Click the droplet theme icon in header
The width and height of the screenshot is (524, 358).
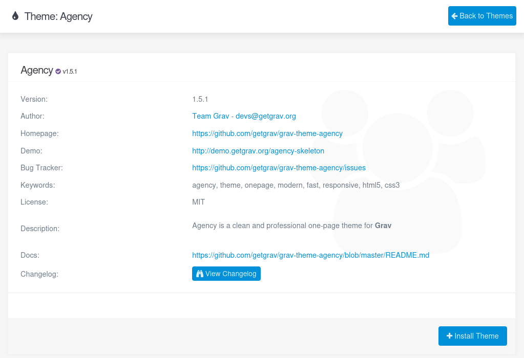coord(15,16)
